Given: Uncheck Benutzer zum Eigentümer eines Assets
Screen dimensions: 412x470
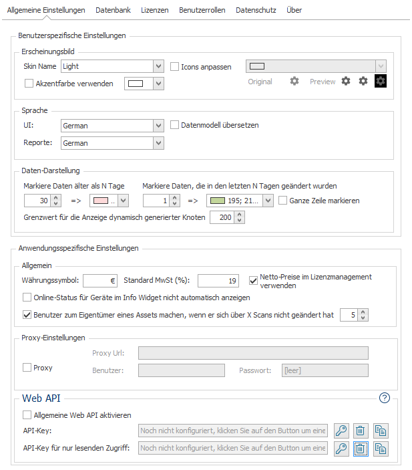Looking at the screenshot, I should 27,315.
